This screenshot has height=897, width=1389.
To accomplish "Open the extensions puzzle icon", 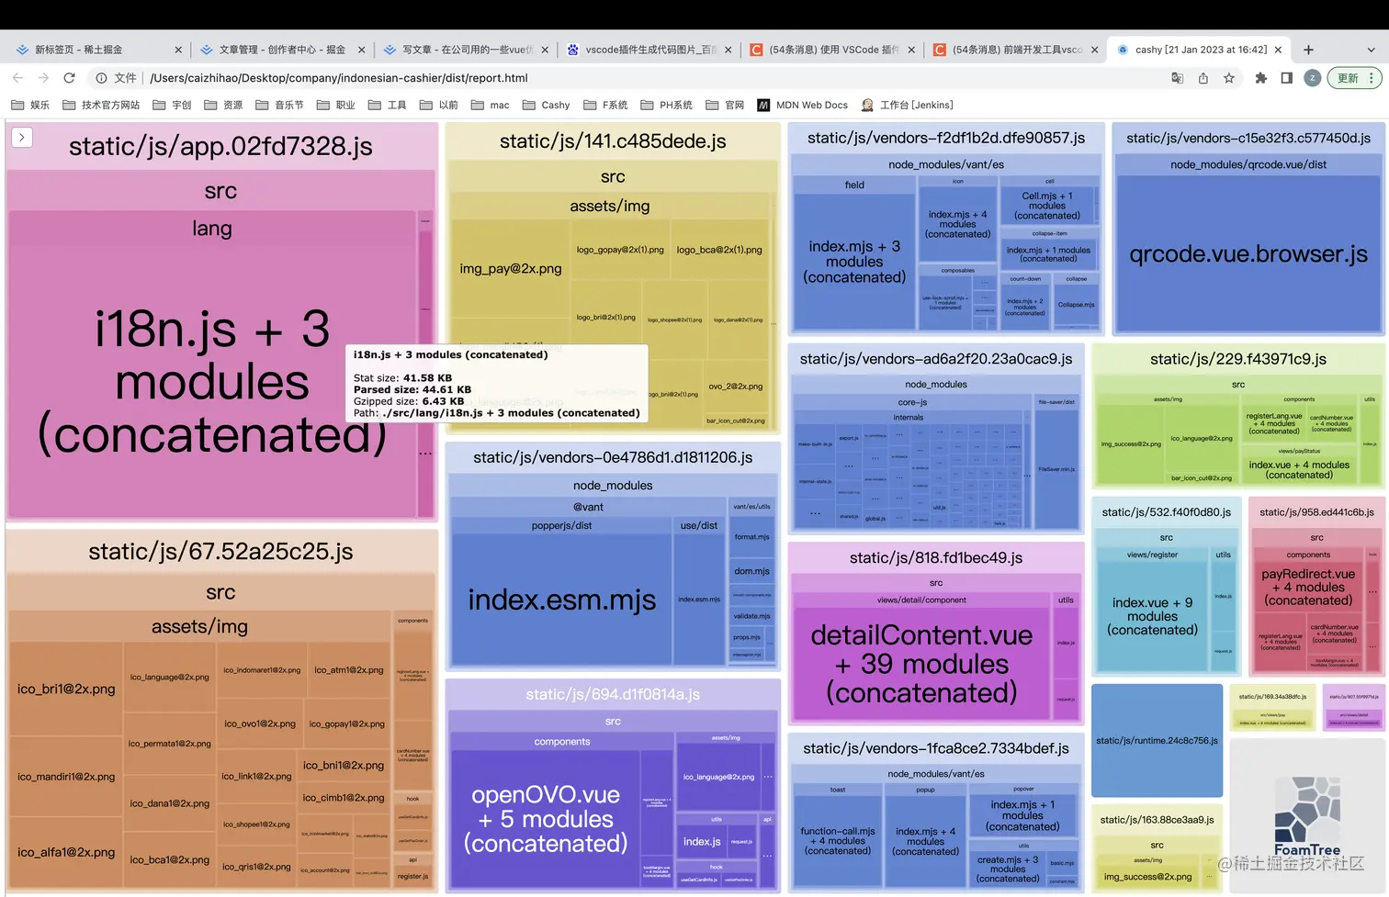I will (x=1261, y=78).
